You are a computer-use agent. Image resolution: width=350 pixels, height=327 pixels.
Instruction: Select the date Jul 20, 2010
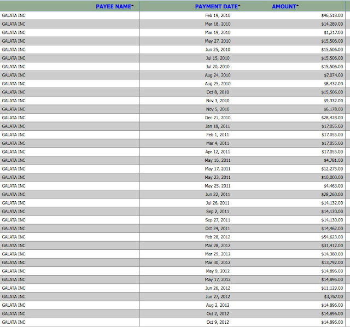(x=218, y=67)
